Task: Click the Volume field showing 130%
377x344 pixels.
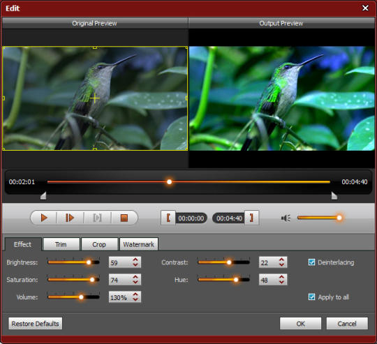Action: coord(125,297)
